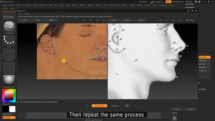Screen dimensions: 215x121
Task: Open the Zscript menu
Action: click(x=5, y=8)
